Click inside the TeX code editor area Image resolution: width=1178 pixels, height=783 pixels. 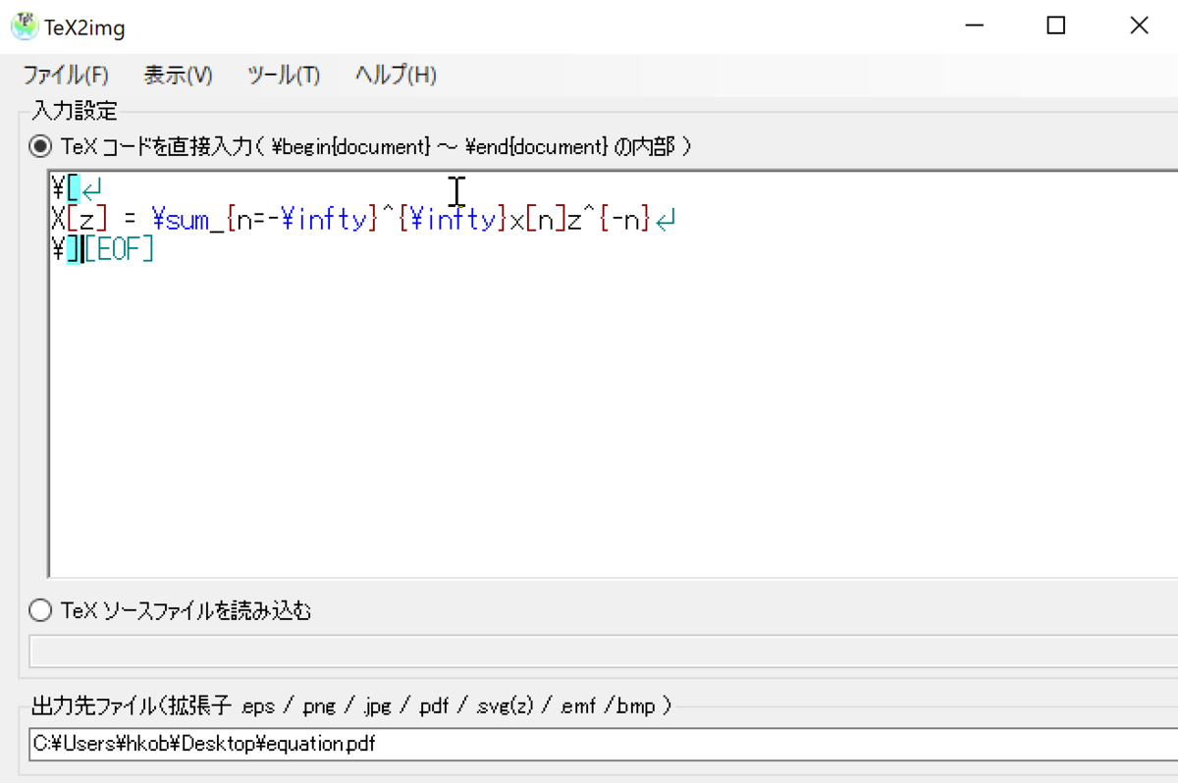click(613, 374)
